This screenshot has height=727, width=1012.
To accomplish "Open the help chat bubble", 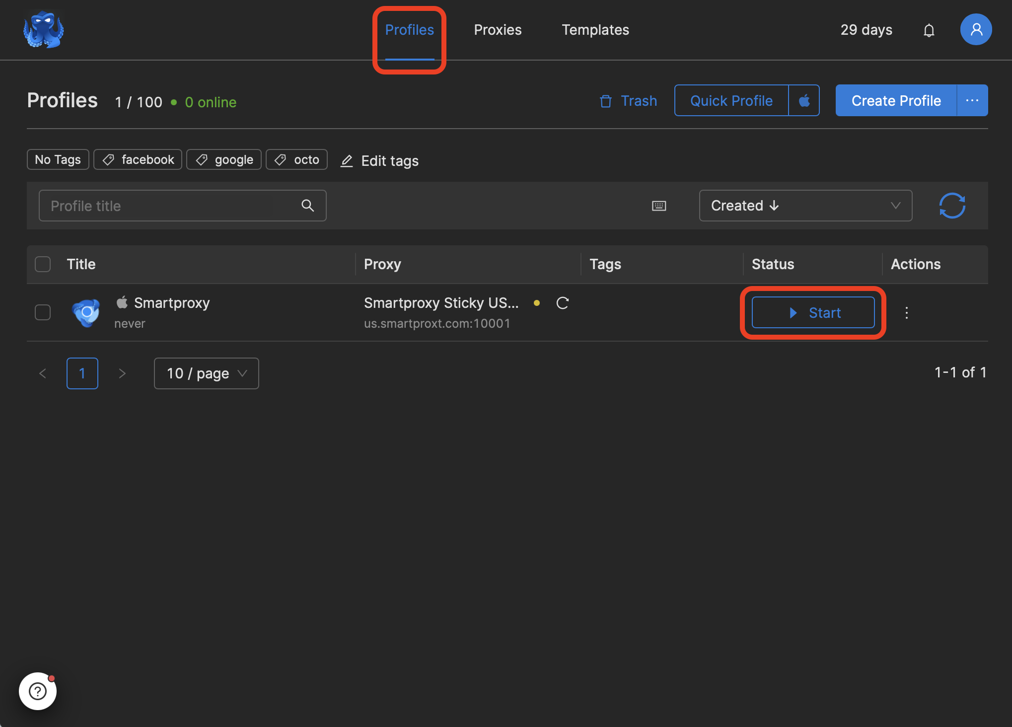I will pyautogui.click(x=38, y=691).
